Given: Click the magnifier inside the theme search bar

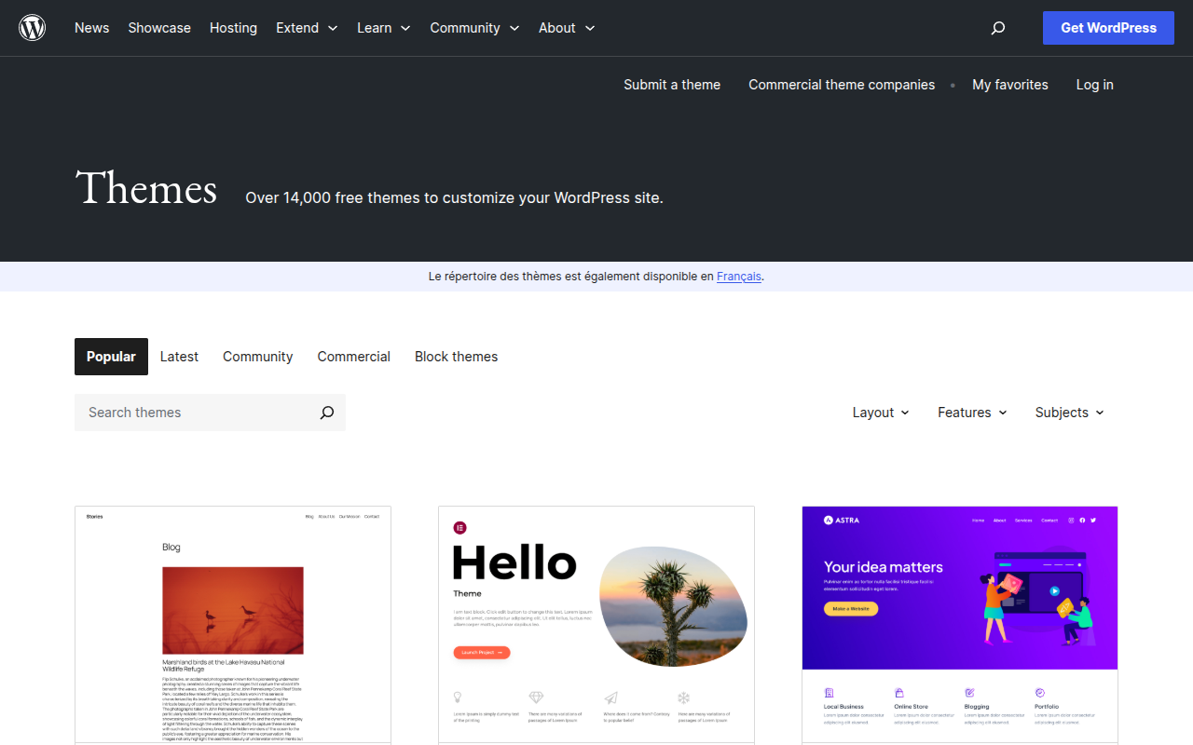Looking at the screenshot, I should click(x=326, y=412).
